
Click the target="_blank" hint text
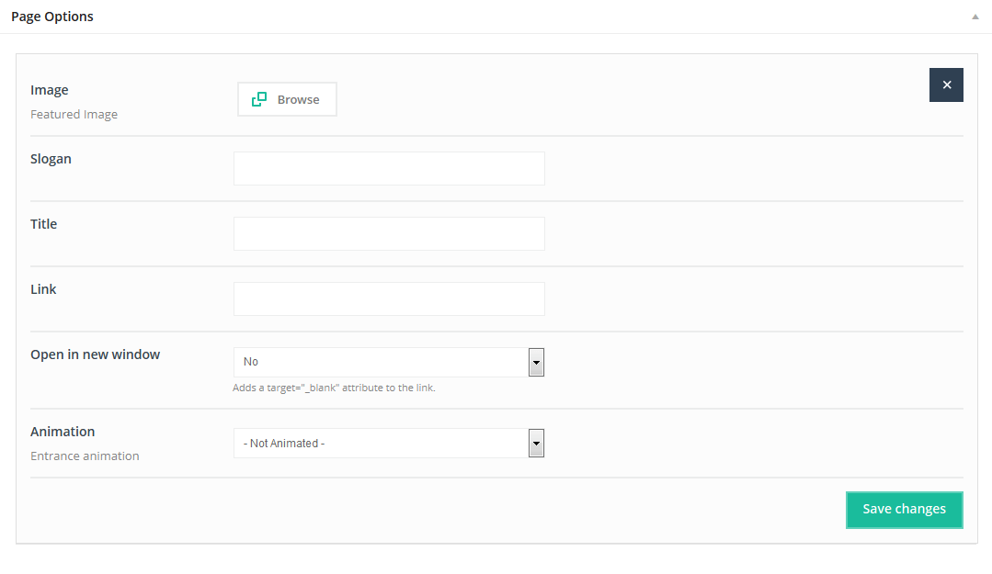[334, 388]
